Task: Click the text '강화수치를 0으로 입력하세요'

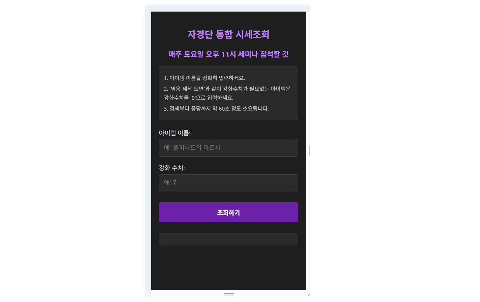Action: pos(199,97)
